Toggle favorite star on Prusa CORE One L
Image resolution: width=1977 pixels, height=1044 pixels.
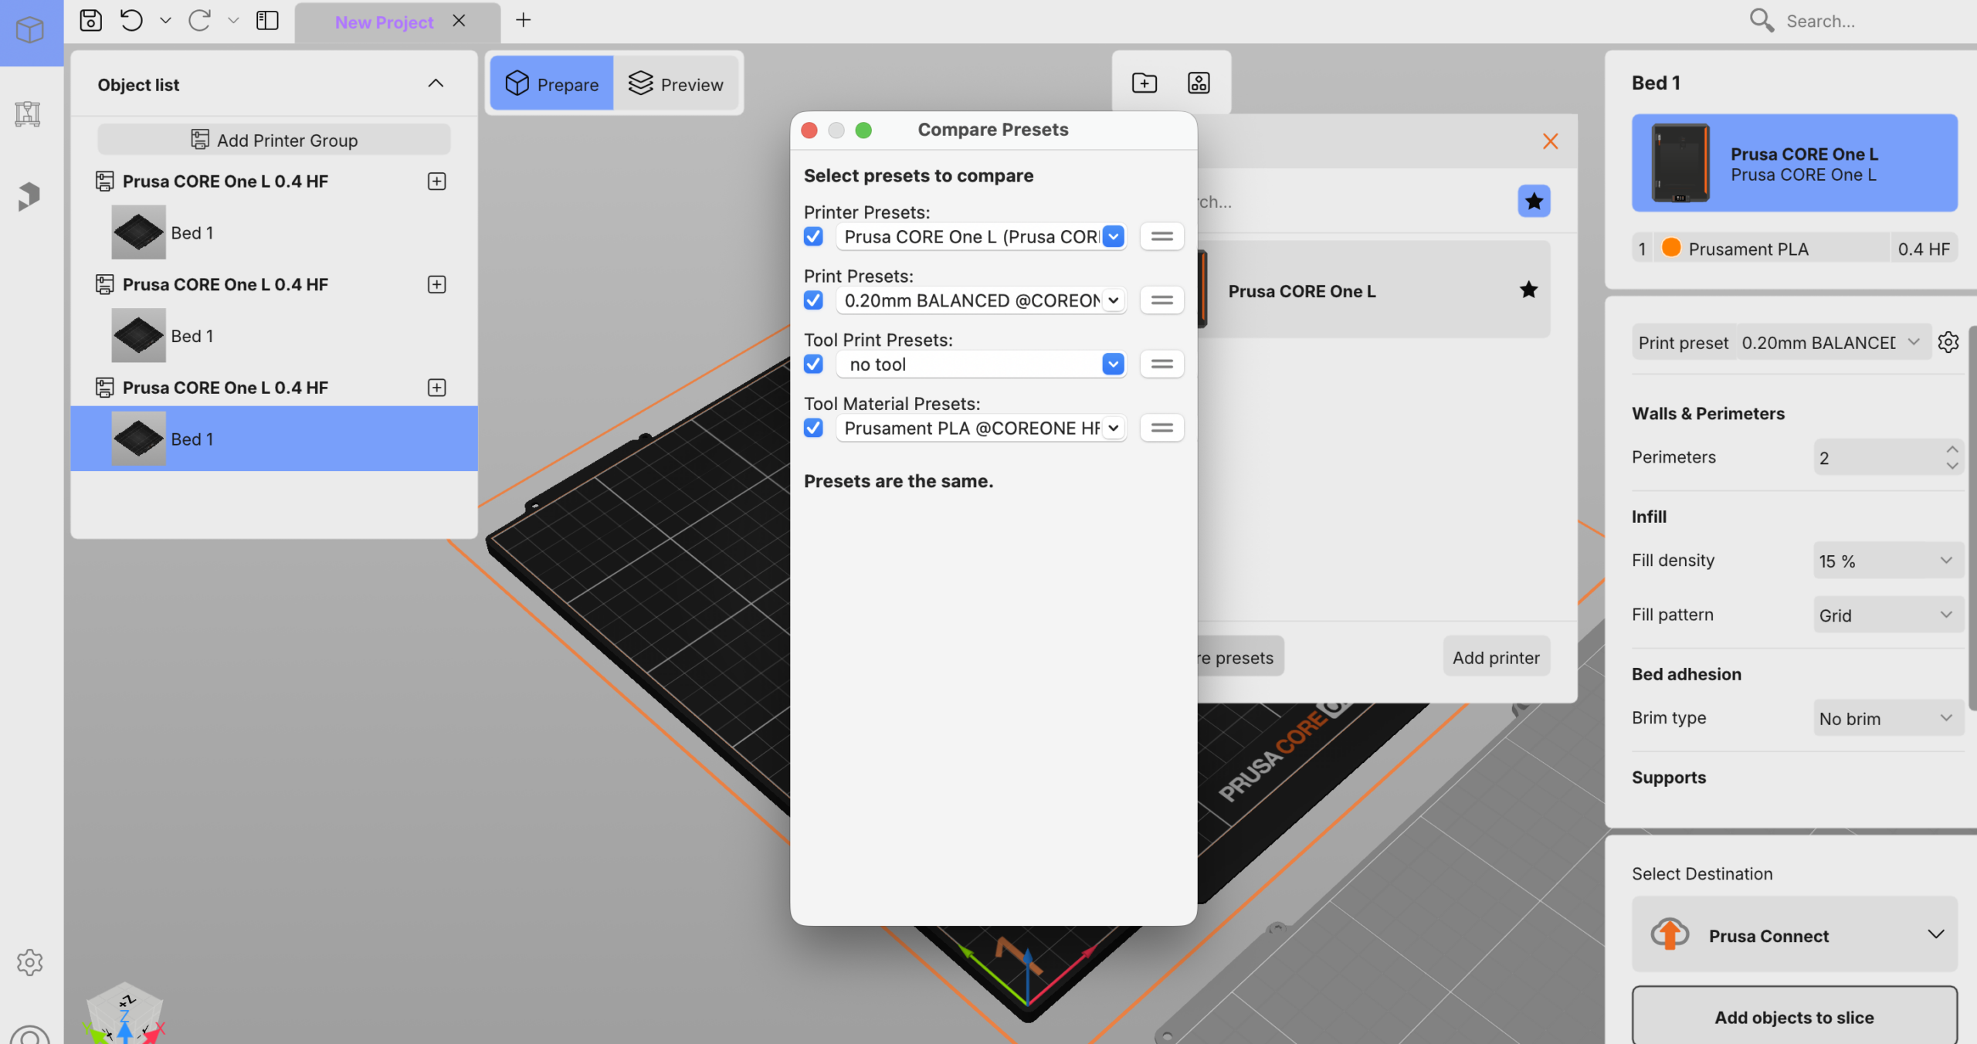[x=1528, y=290]
